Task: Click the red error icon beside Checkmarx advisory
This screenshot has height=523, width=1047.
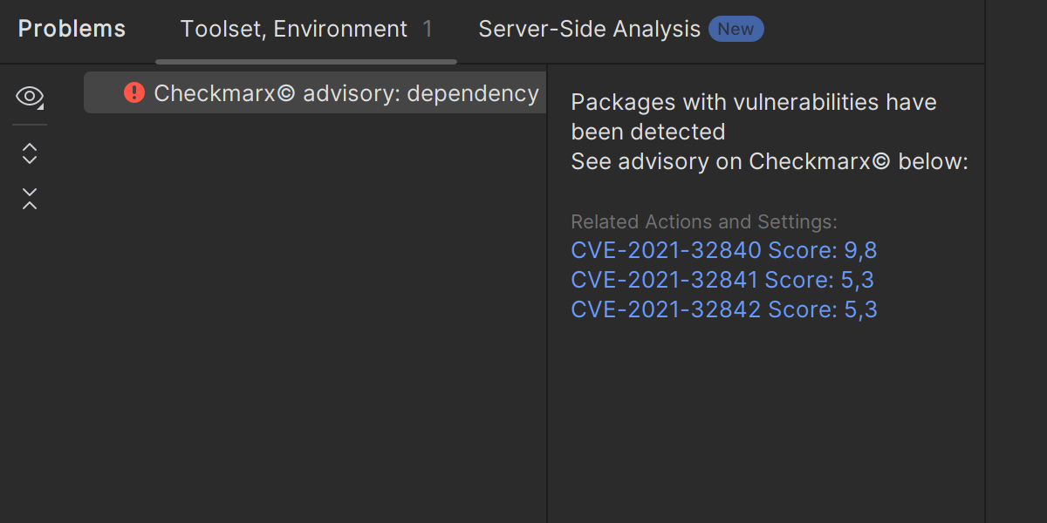Action: pyautogui.click(x=133, y=92)
